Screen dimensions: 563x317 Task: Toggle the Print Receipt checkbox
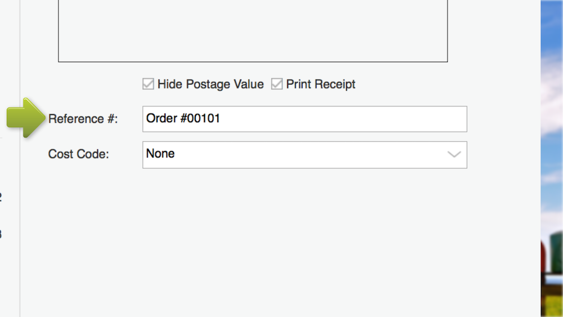point(276,84)
